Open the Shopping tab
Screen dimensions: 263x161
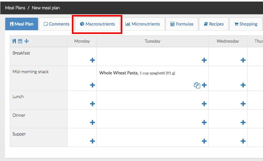point(246,24)
